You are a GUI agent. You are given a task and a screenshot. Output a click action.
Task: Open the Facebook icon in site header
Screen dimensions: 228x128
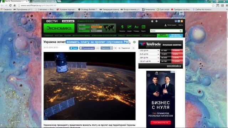[176, 21]
